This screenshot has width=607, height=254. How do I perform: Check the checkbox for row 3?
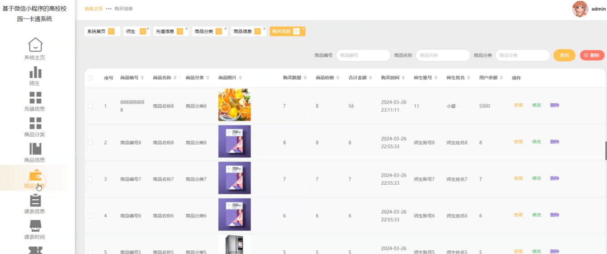[x=90, y=179]
